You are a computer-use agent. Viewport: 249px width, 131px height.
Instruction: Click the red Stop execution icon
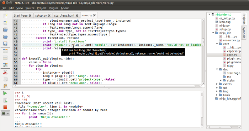[x=5, y=107]
